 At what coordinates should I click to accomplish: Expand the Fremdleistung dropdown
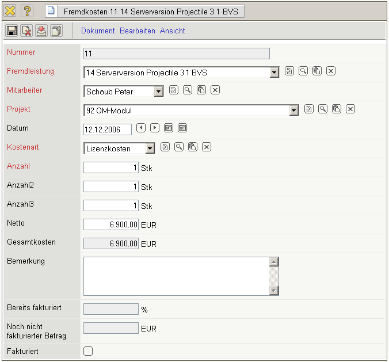click(x=274, y=73)
